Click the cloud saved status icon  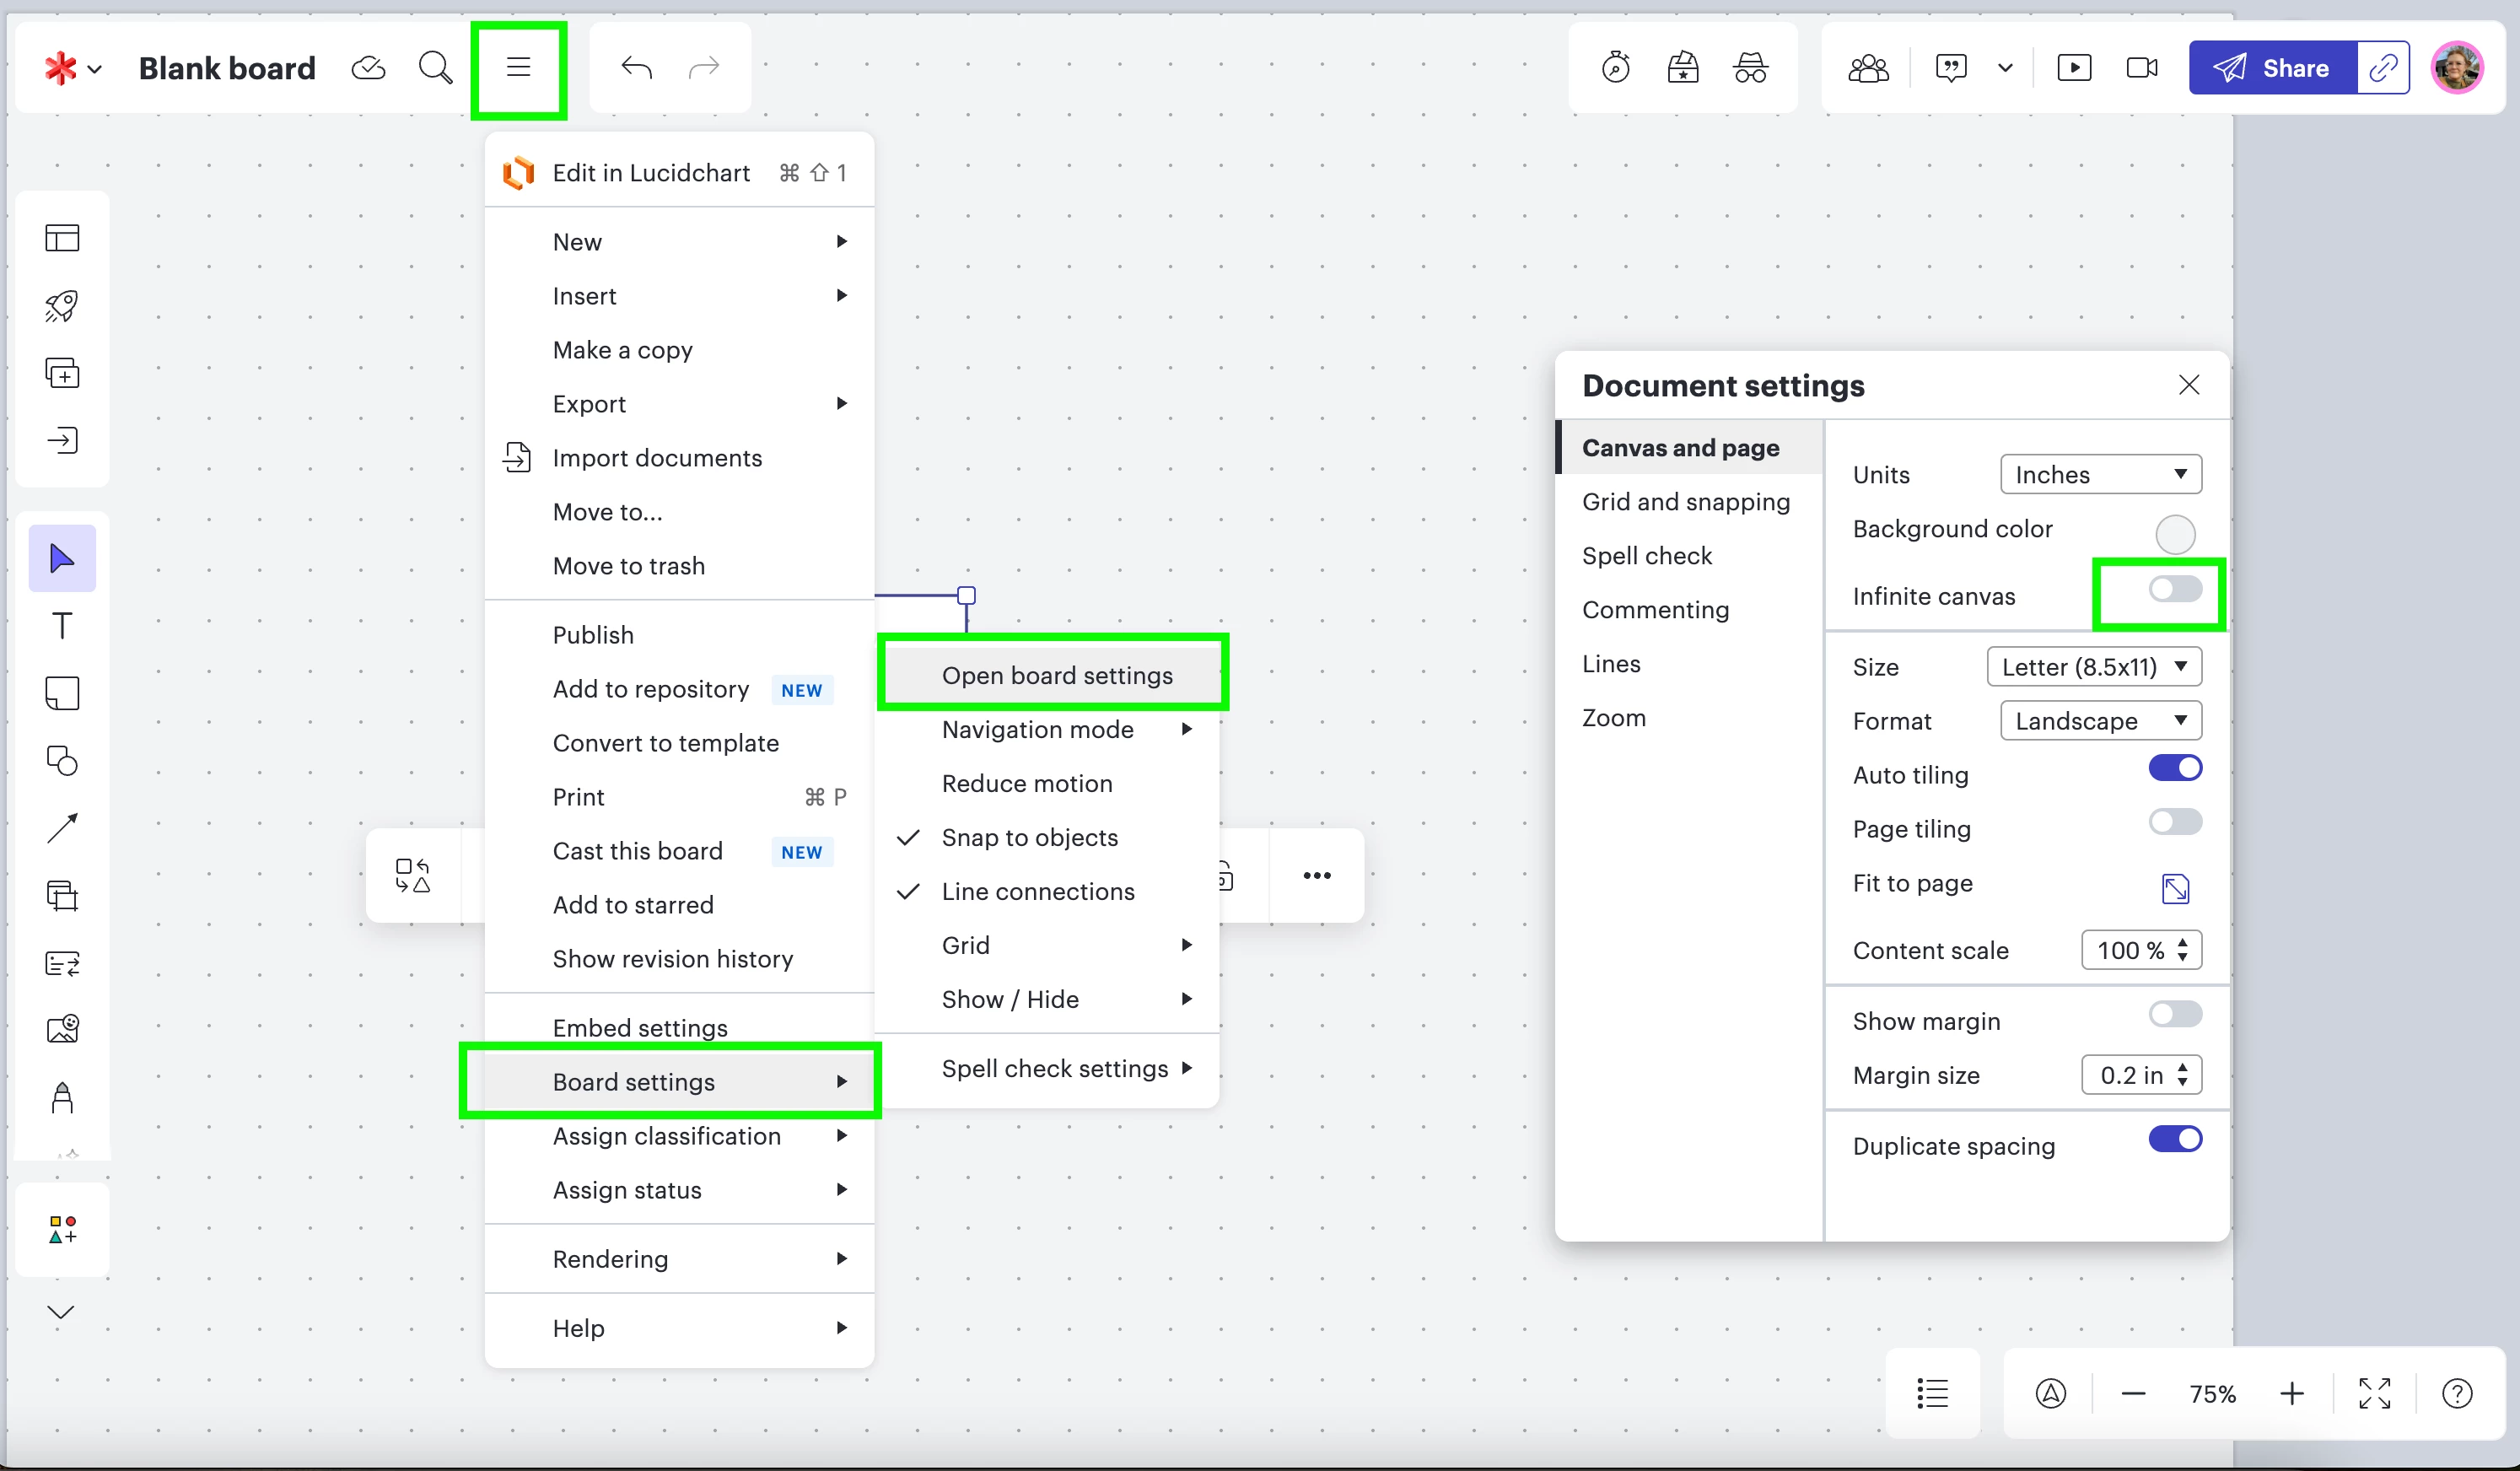pos(368,68)
